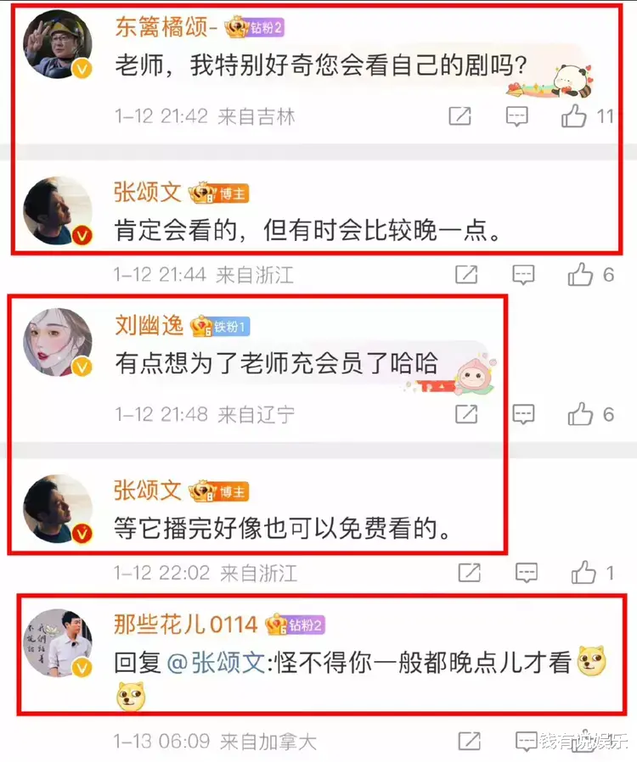The height and width of the screenshot is (762, 637).
Task: Open 东篱橘颂- user profile name
Action: [x=166, y=26]
